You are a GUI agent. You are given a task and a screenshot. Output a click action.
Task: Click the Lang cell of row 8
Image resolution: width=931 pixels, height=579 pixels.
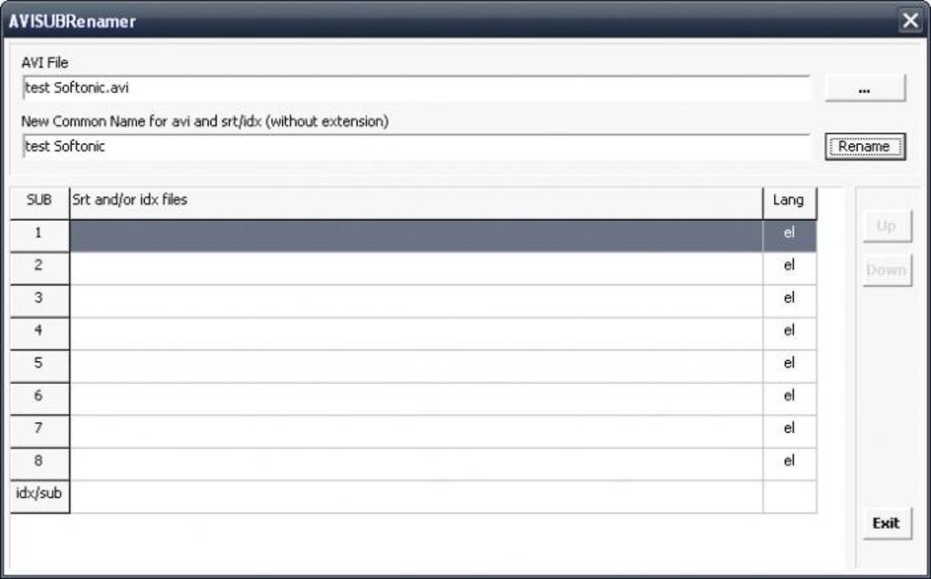pos(789,462)
